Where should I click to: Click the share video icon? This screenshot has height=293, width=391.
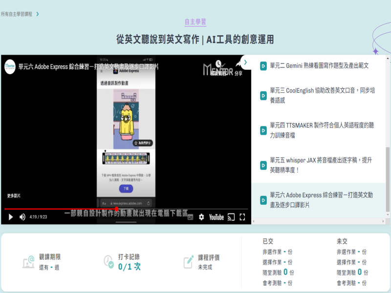(238, 67)
